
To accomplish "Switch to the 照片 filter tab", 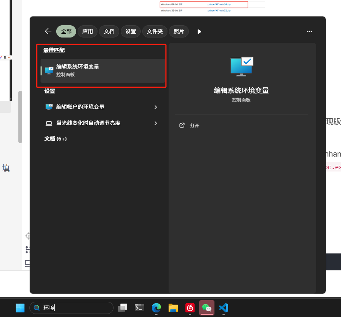I will click(179, 31).
